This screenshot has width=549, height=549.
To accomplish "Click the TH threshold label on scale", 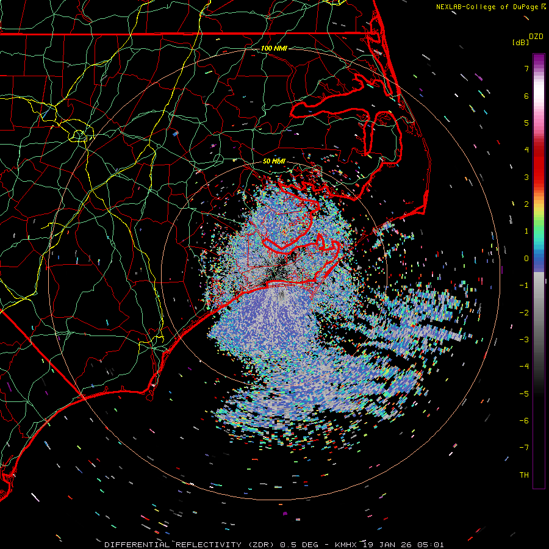I will pos(524,475).
